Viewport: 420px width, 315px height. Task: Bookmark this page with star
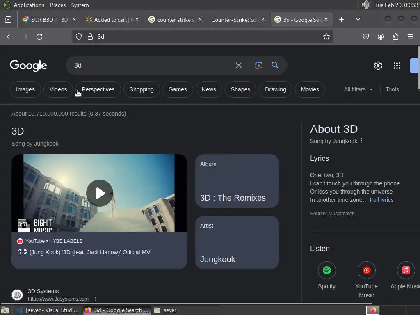tap(326, 37)
